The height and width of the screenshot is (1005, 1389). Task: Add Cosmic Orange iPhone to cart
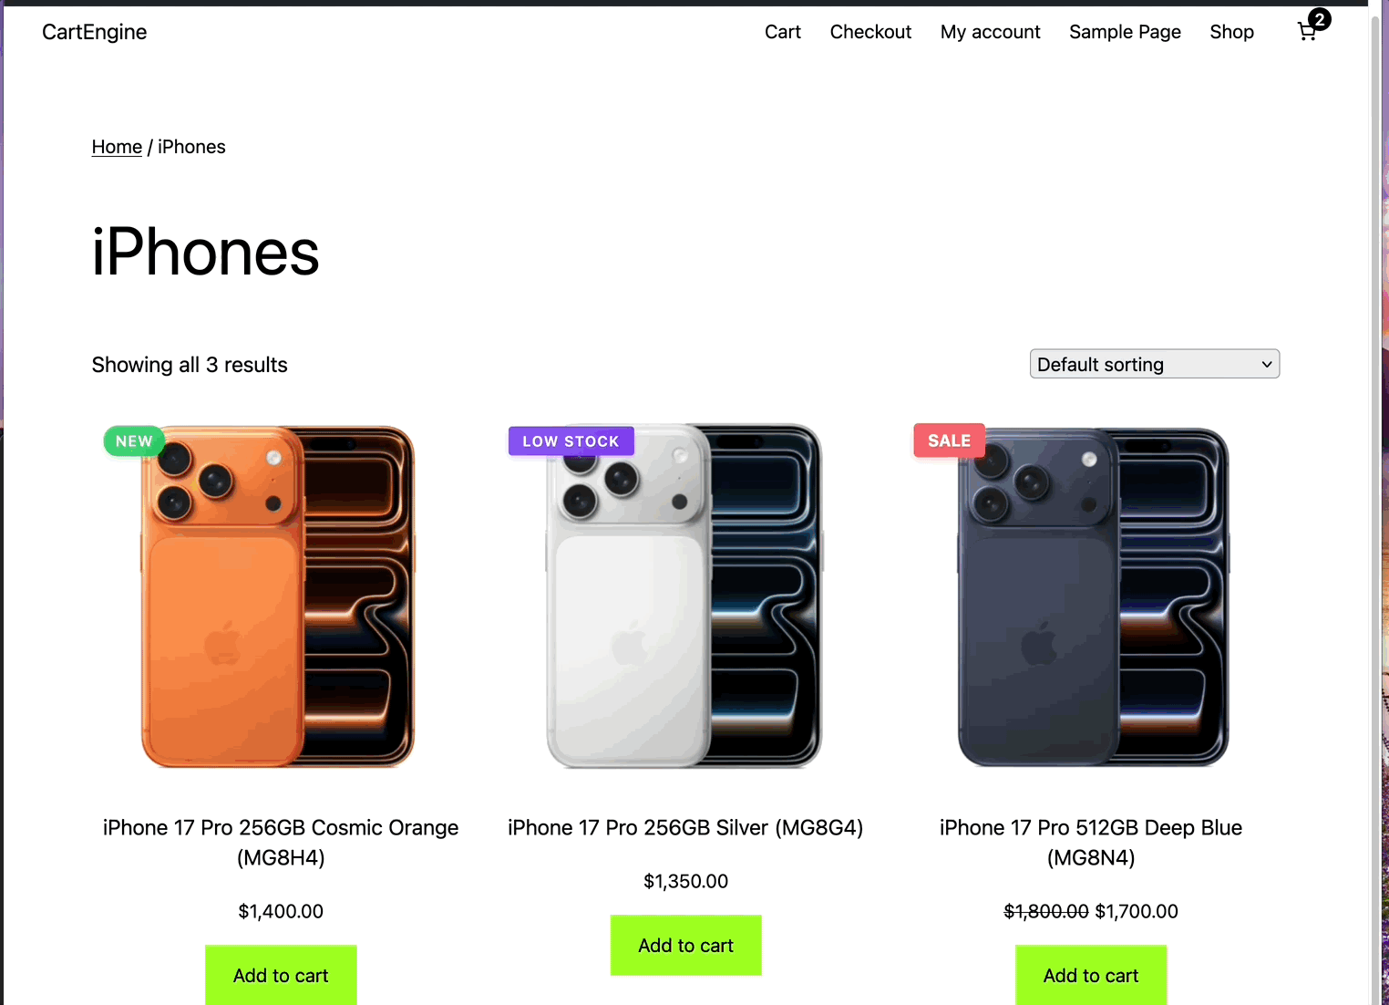281,975
